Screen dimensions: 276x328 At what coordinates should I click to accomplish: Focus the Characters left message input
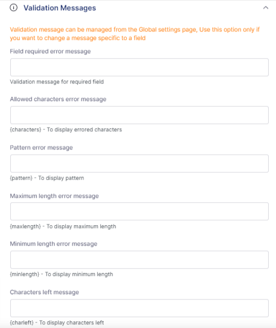click(140, 308)
